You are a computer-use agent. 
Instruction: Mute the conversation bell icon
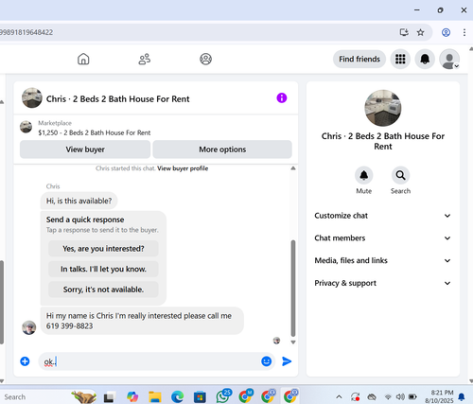(x=364, y=175)
